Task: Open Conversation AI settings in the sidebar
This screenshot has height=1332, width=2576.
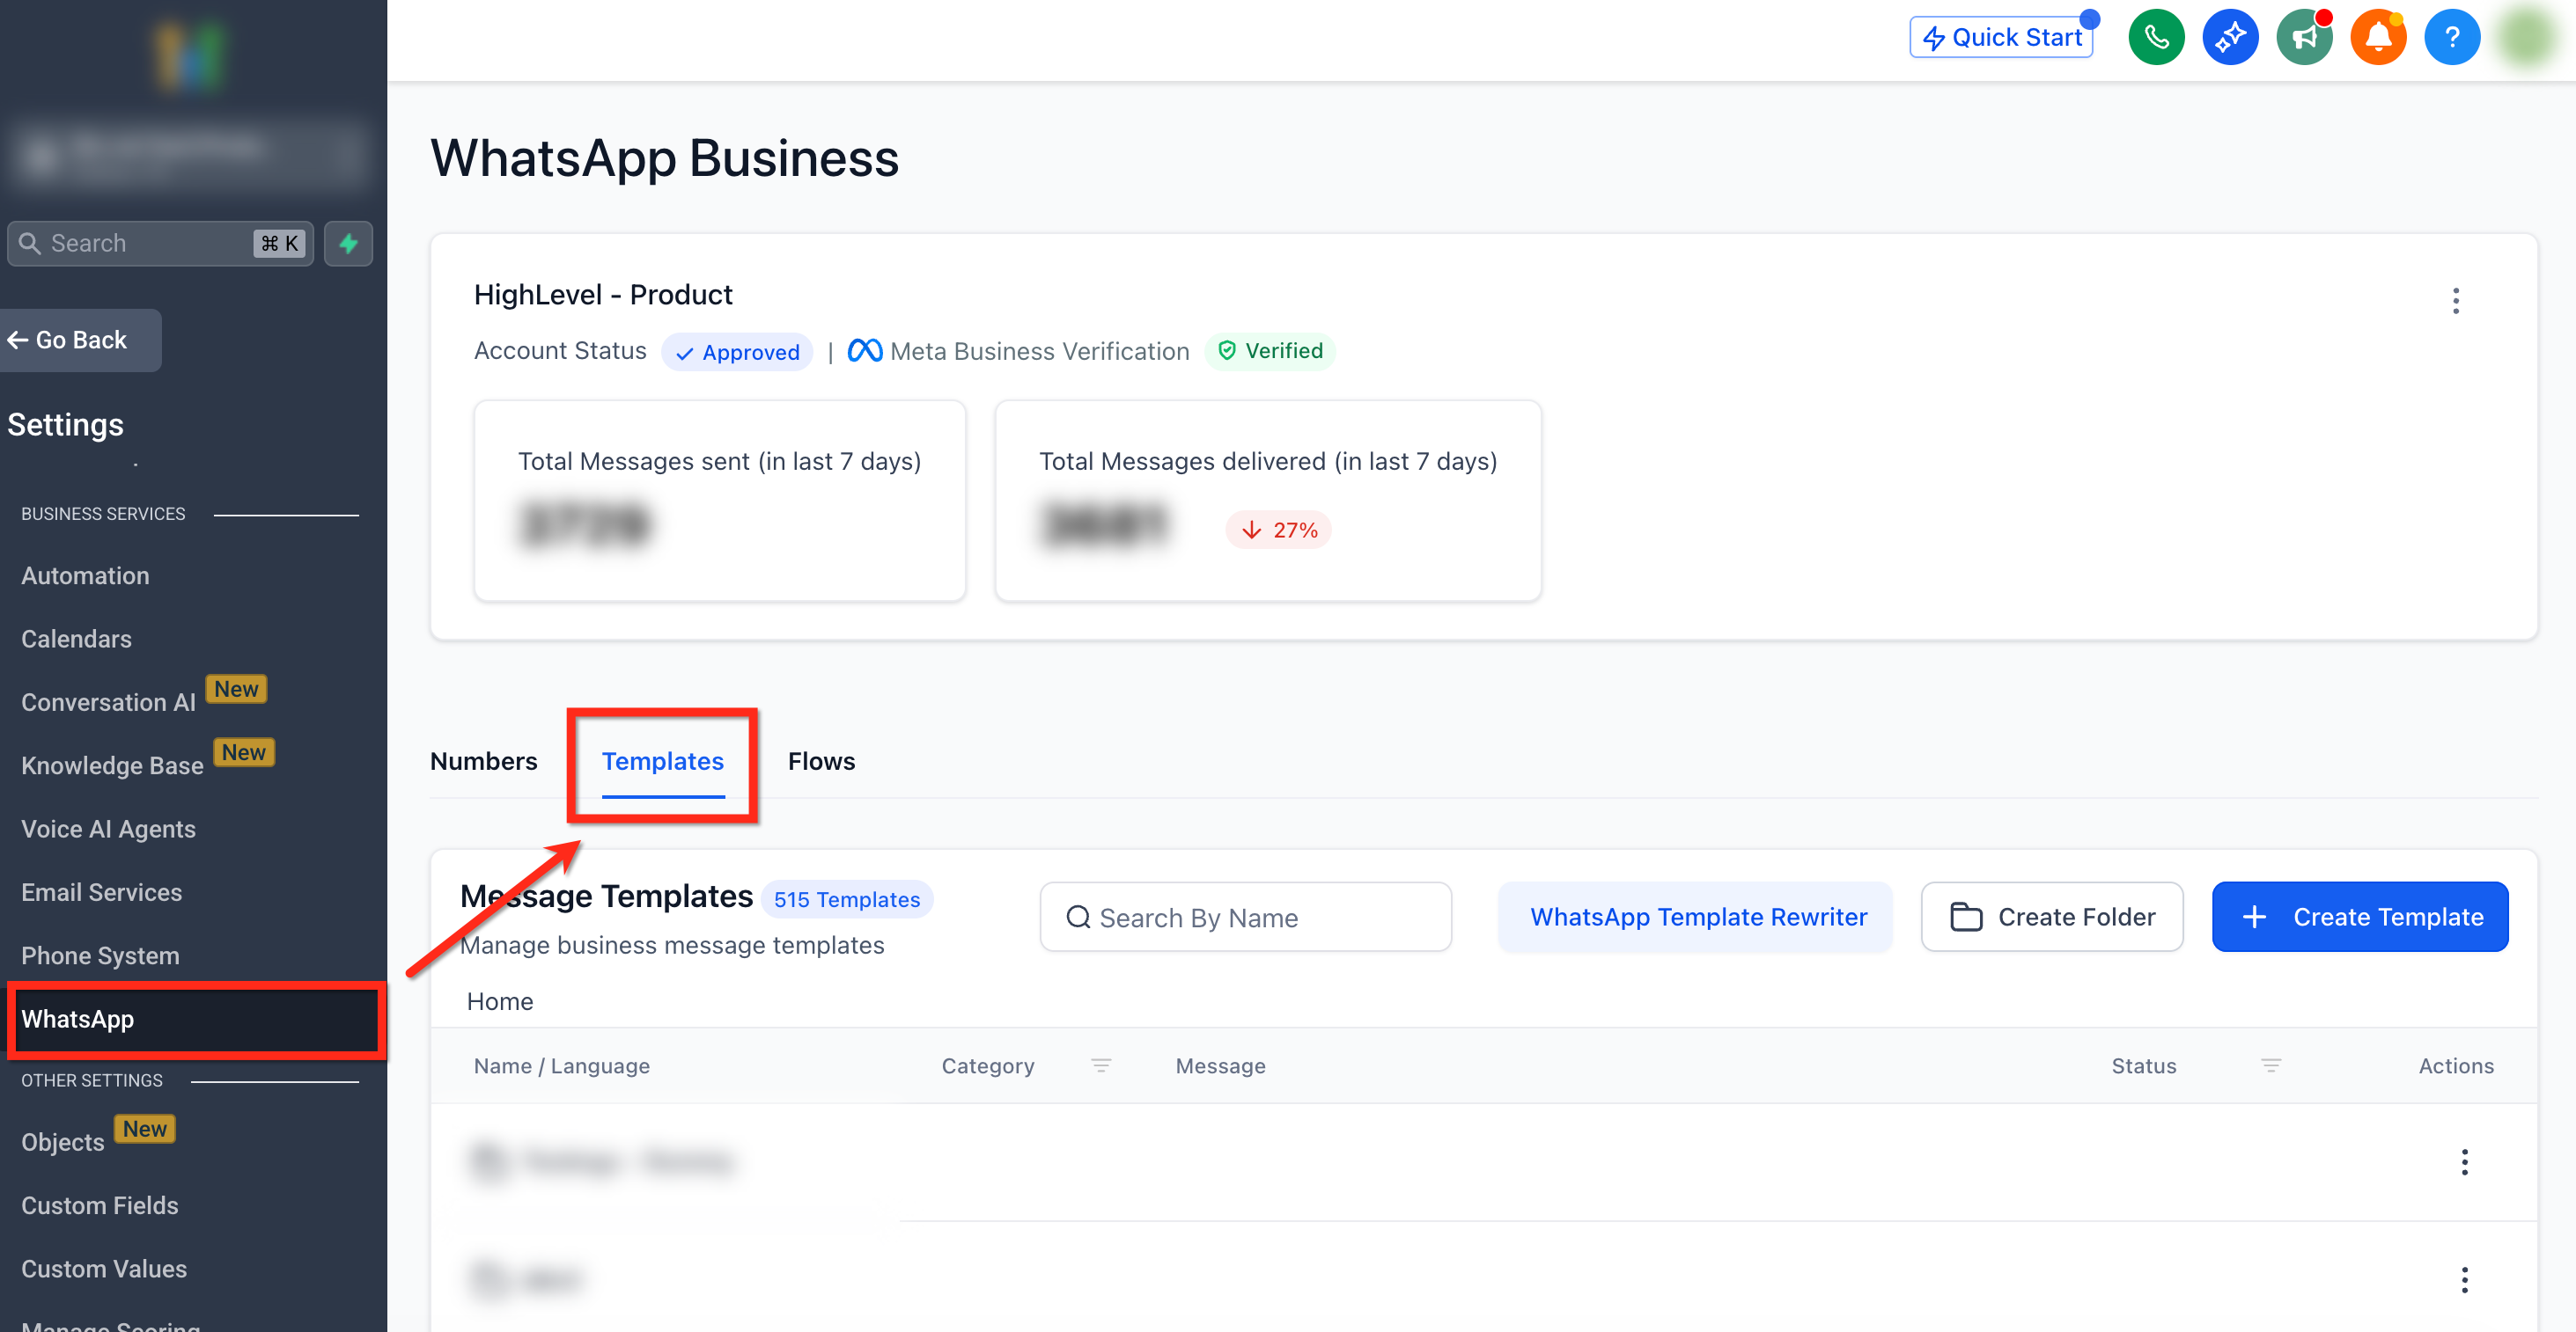Action: coord(108,702)
